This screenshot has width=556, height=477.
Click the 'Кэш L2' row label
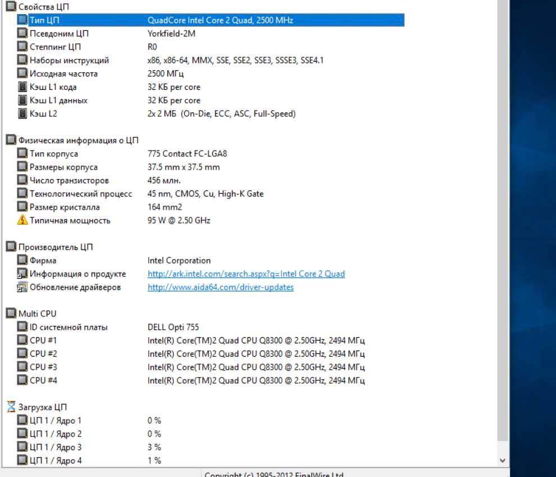43,113
